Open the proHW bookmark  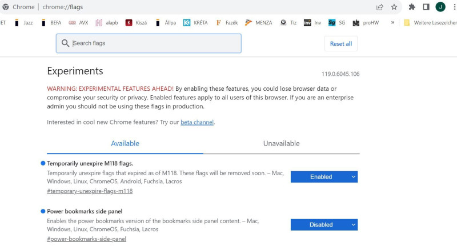pyautogui.click(x=366, y=22)
